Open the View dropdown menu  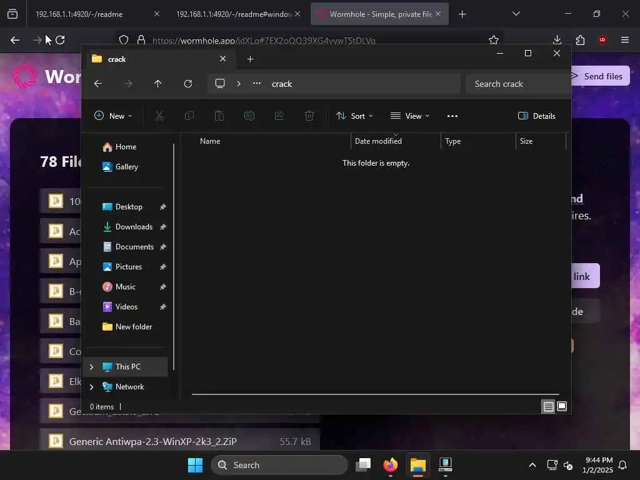point(410,116)
